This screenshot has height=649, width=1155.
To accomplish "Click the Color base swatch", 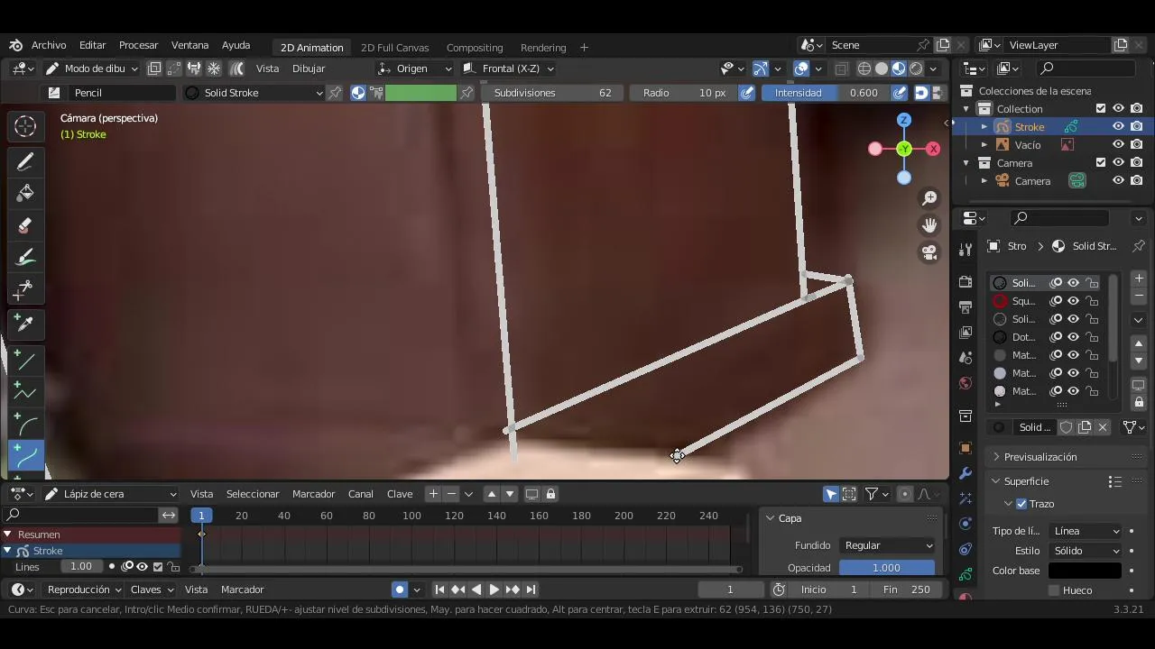I will pos(1085,571).
